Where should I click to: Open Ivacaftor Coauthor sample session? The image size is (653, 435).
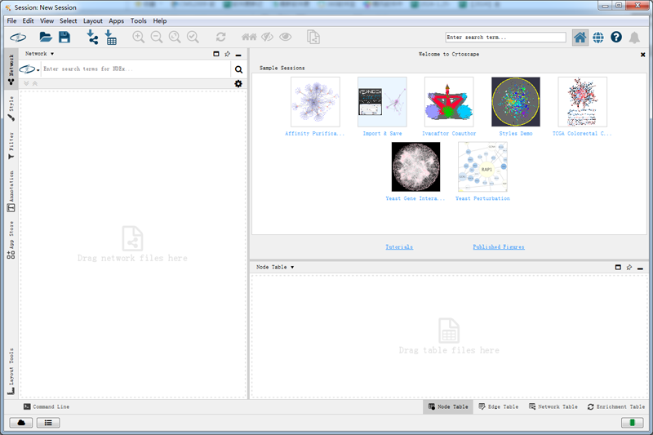tap(449, 102)
